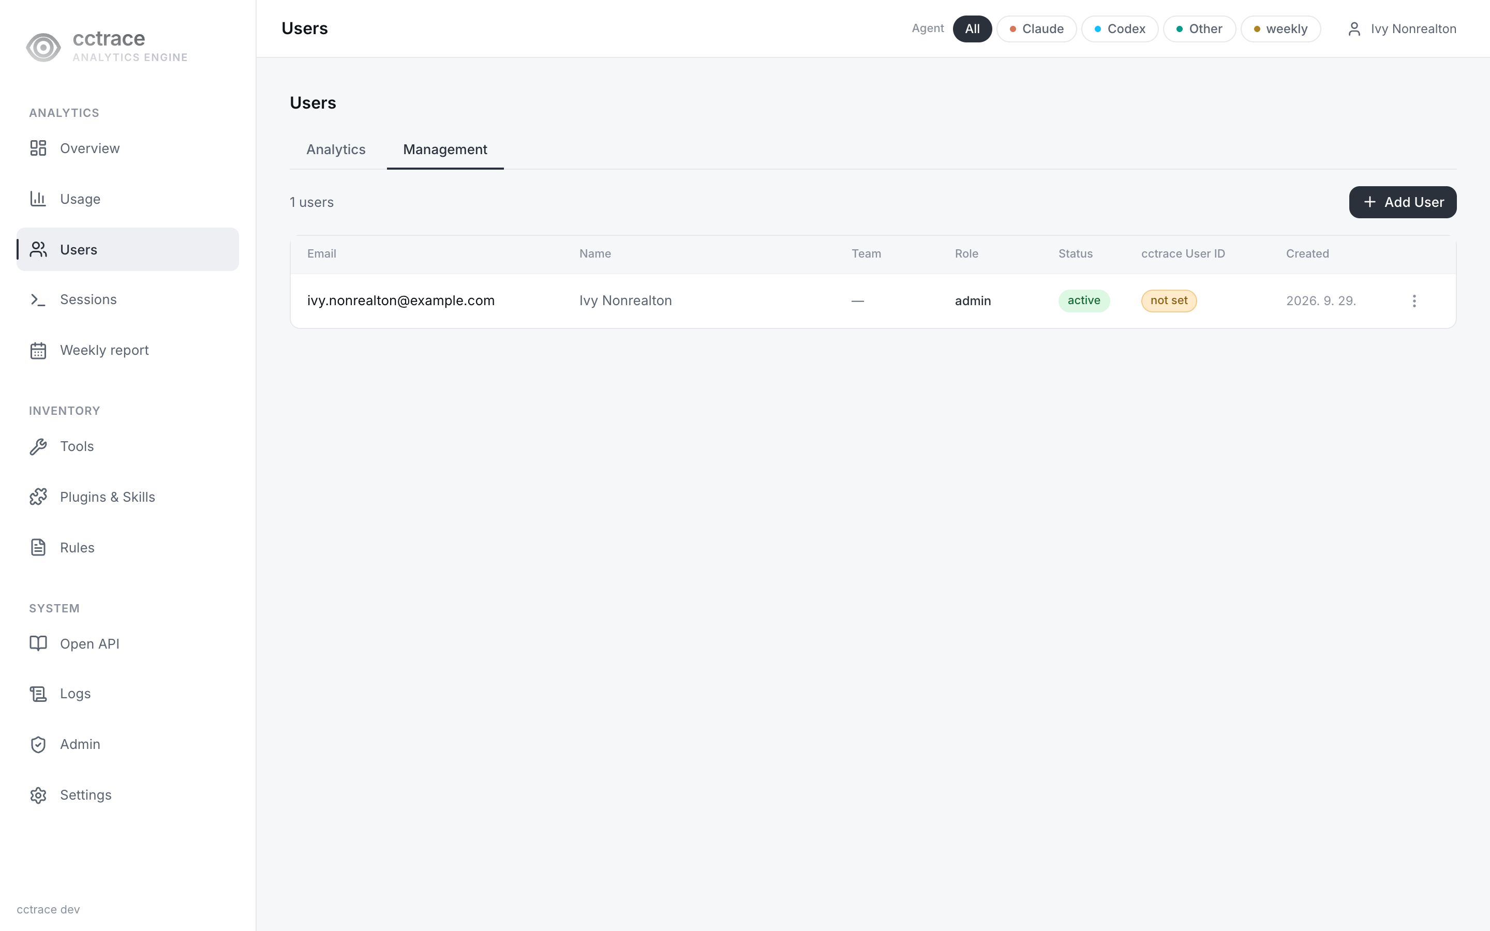Click the Plugins & Skills puzzle icon
The width and height of the screenshot is (1490, 931).
point(38,497)
